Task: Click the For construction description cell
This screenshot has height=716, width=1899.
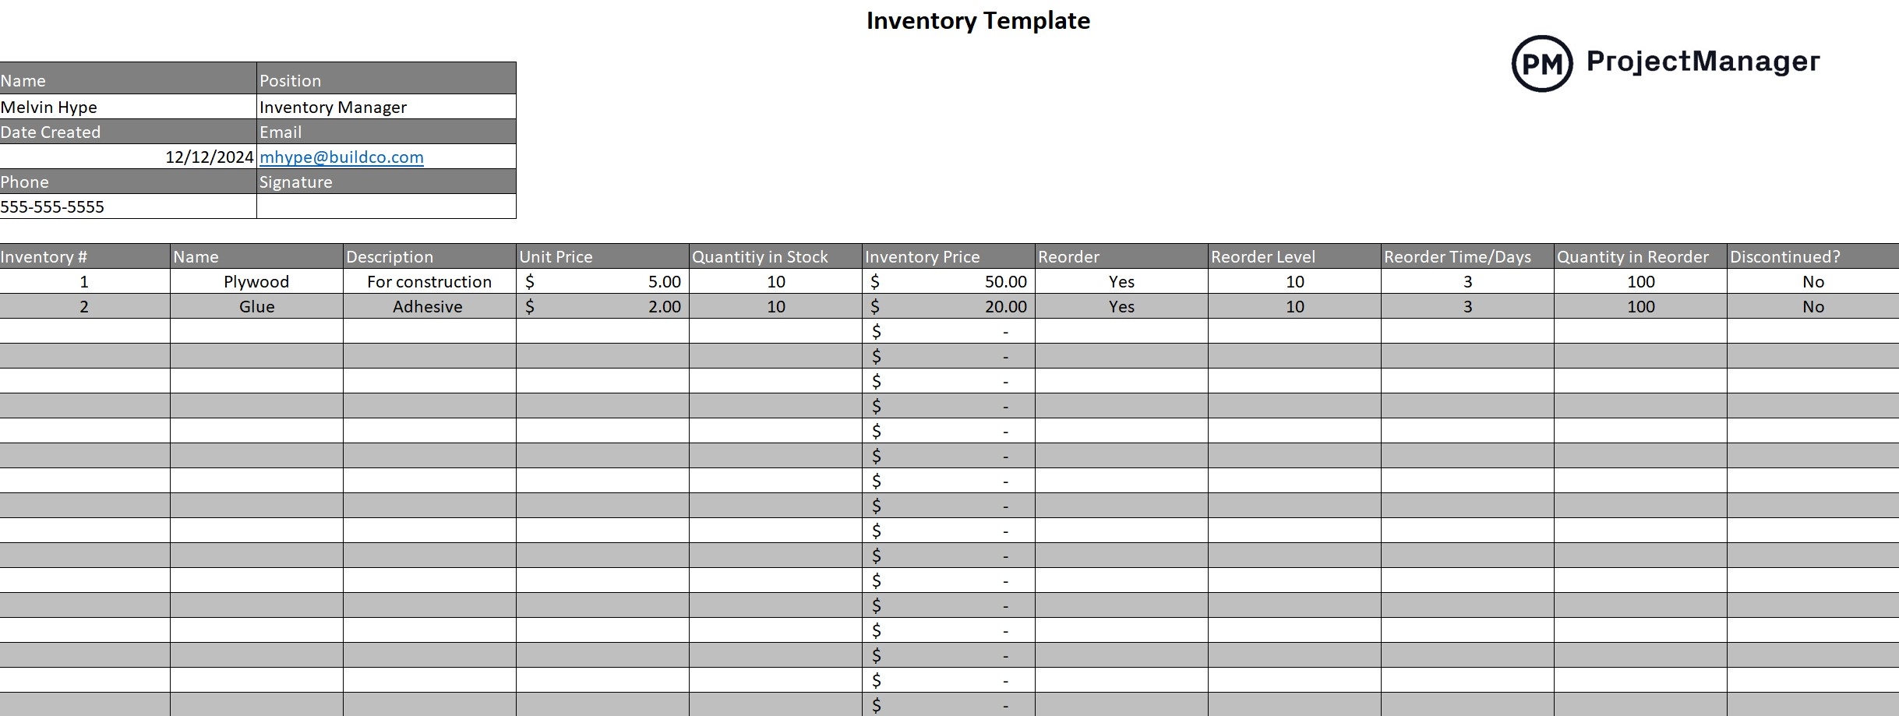Action: click(429, 281)
